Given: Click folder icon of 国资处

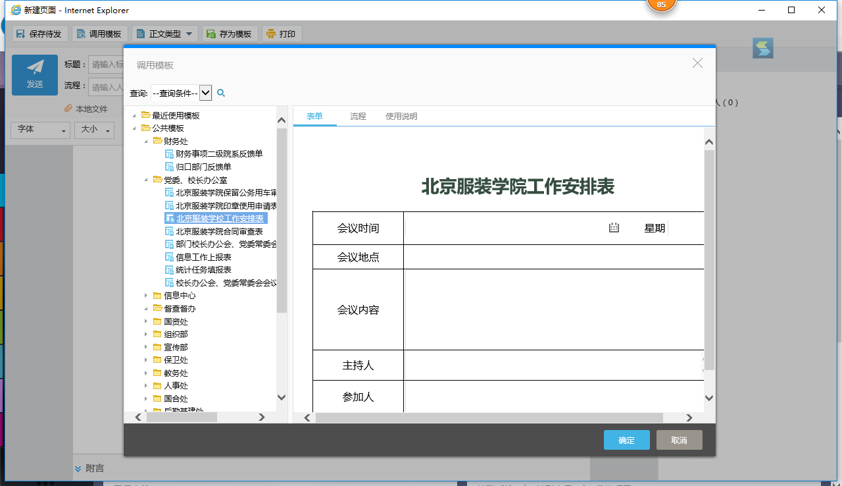Looking at the screenshot, I should point(157,321).
